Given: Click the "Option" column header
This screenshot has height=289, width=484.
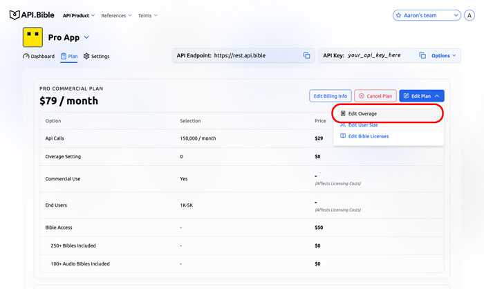Looking at the screenshot, I should click(x=53, y=121).
